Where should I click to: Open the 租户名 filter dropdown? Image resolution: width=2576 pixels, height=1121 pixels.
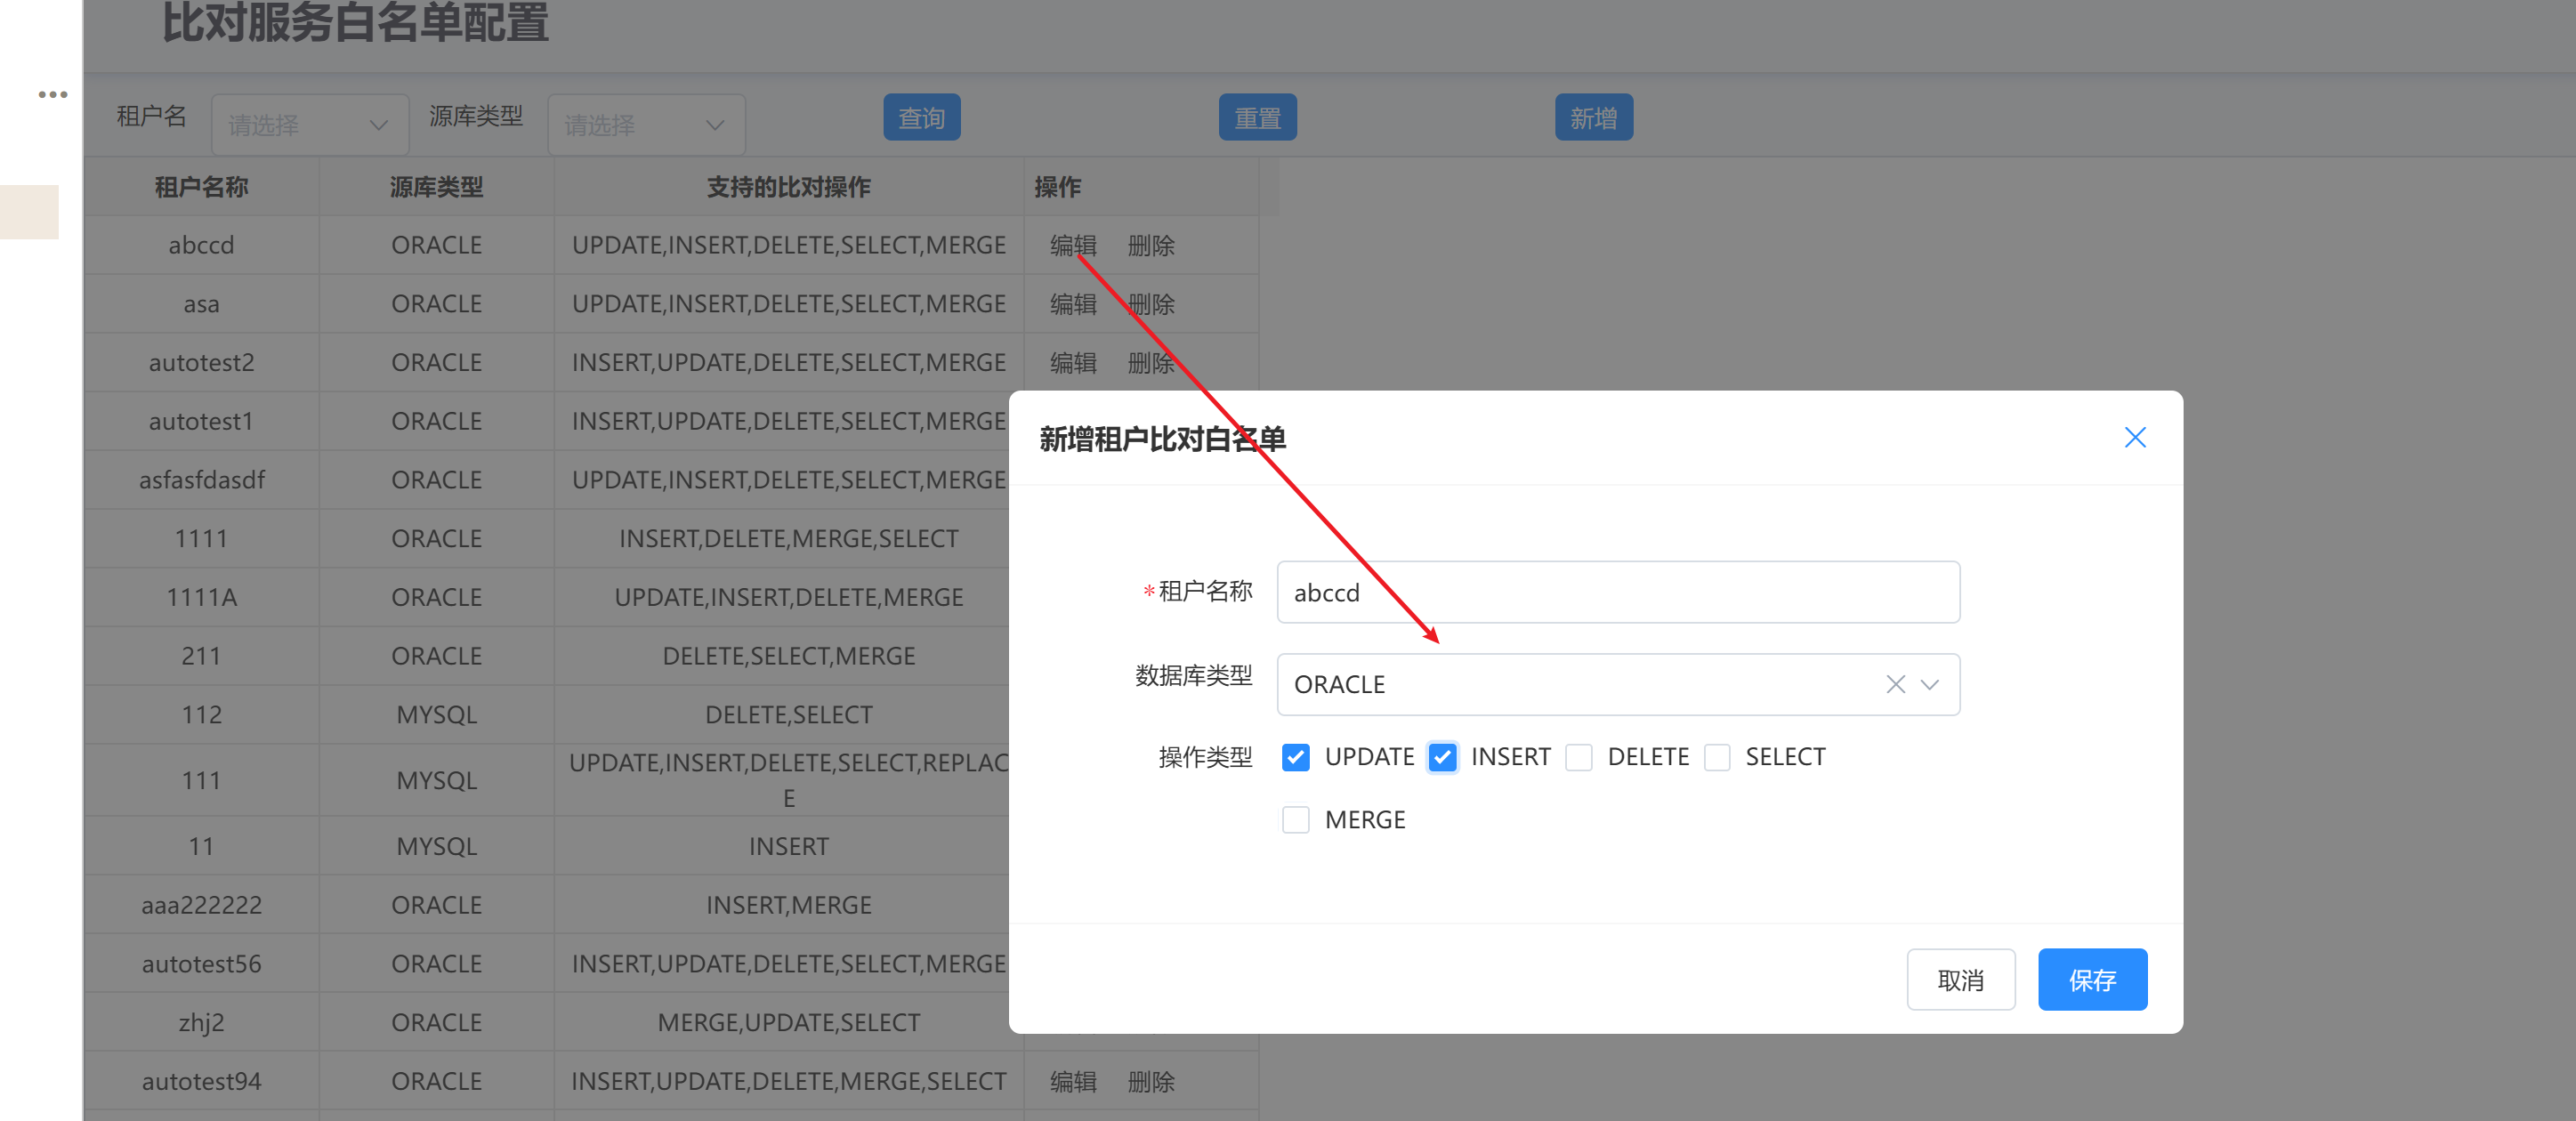tap(309, 125)
